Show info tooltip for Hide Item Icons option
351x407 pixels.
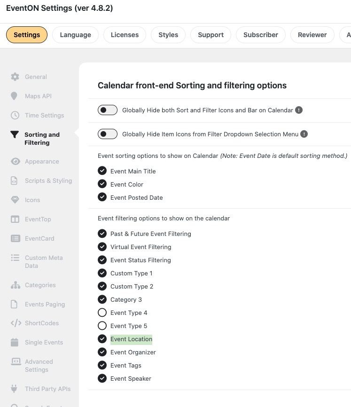click(304, 134)
